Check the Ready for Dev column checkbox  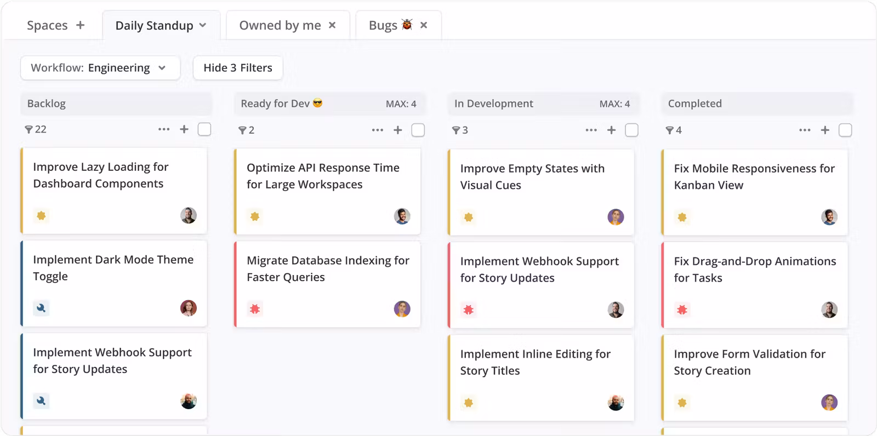click(418, 130)
